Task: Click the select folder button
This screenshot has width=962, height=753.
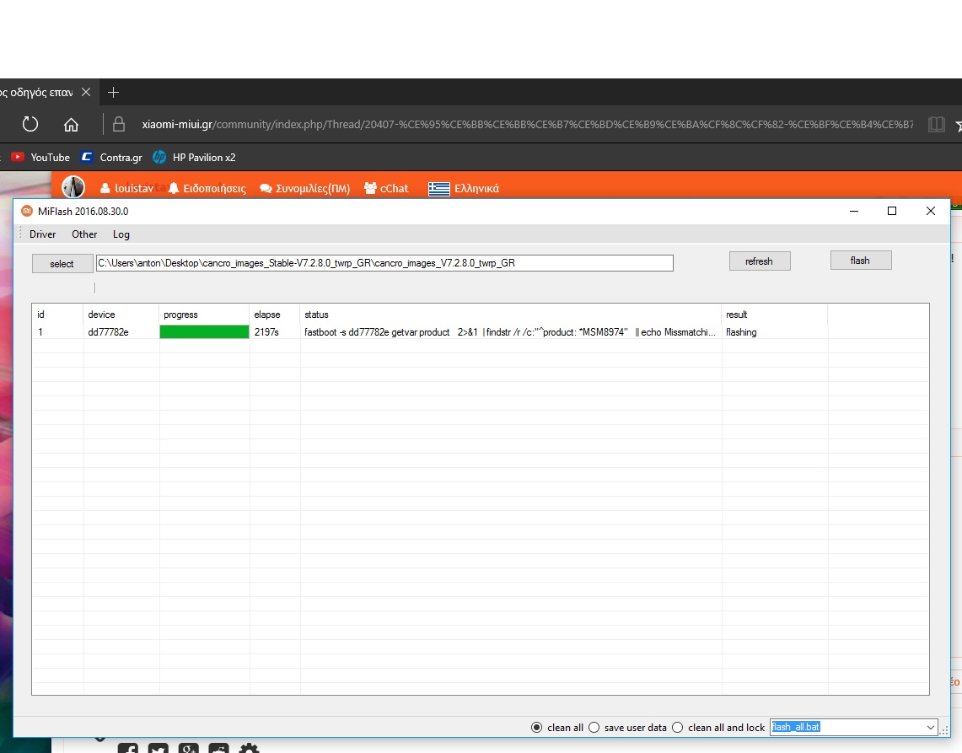Action: coord(62,264)
